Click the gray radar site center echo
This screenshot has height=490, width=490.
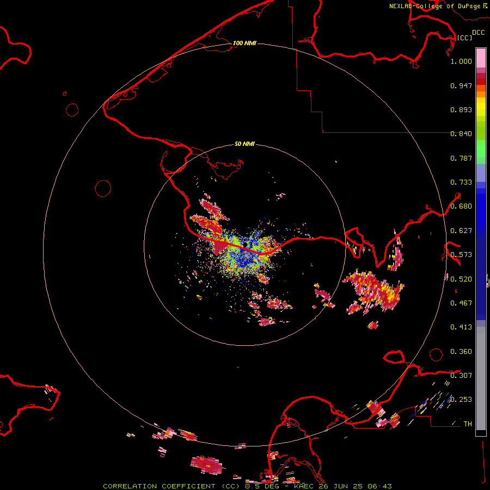246,256
